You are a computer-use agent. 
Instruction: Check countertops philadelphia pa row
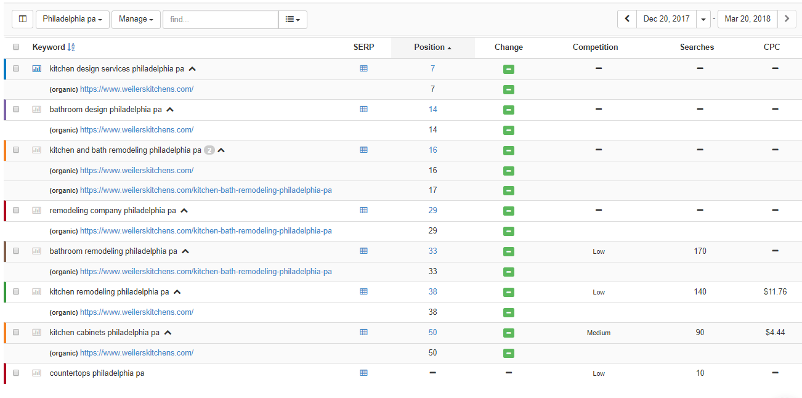tap(16, 373)
